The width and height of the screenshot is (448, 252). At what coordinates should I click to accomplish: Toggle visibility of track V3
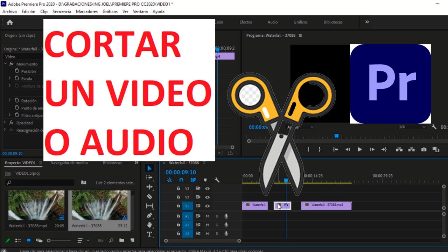point(208,188)
